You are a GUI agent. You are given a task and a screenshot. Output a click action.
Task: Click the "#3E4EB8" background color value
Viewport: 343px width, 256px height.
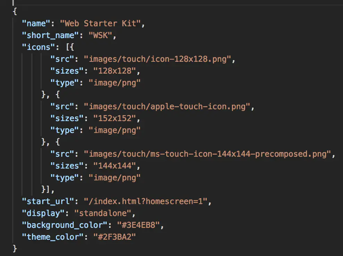coord(138,225)
